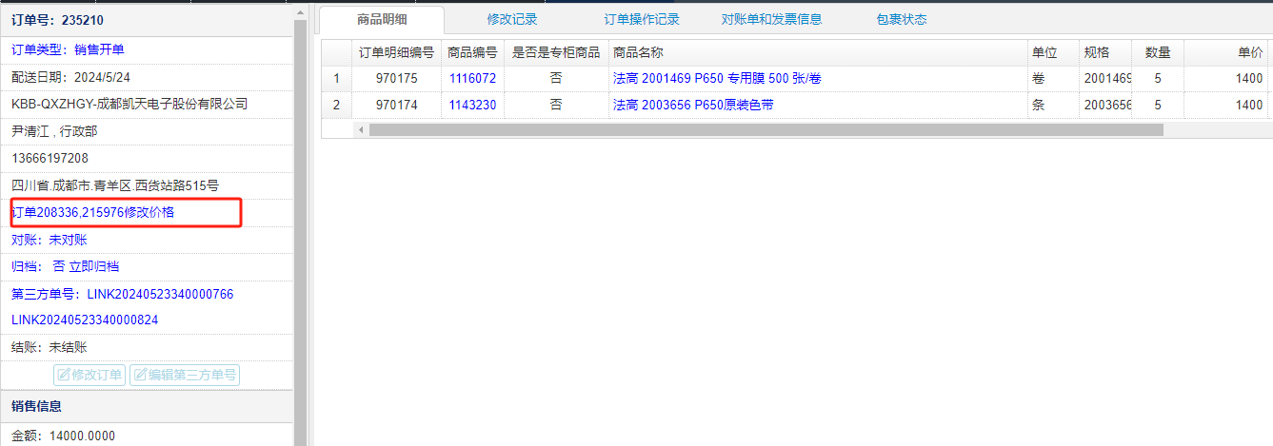The width and height of the screenshot is (1273, 446).
Task: Open the 订单操作记录 tab
Action: pos(642,19)
